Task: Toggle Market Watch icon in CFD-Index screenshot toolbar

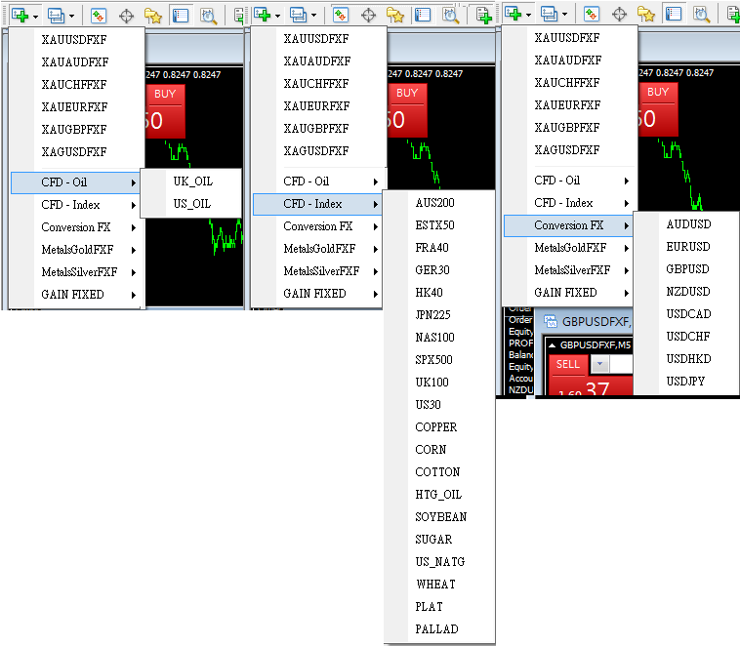Action: point(341,15)
